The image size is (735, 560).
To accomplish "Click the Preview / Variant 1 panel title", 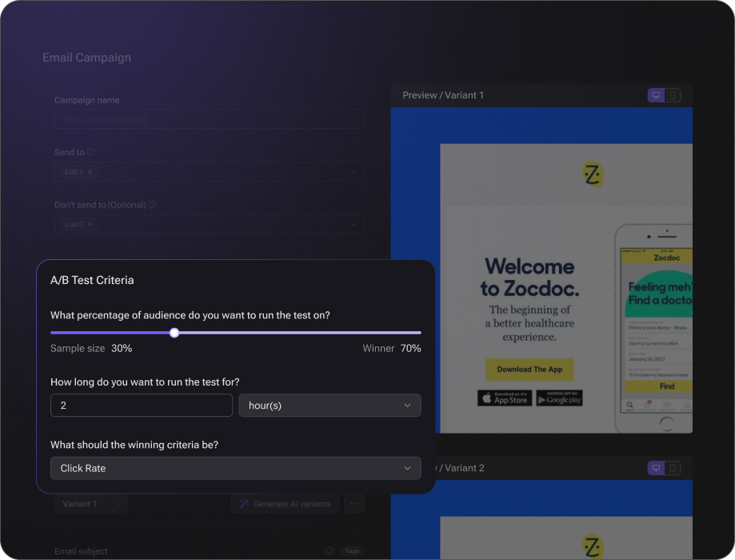I will [443, 95].
